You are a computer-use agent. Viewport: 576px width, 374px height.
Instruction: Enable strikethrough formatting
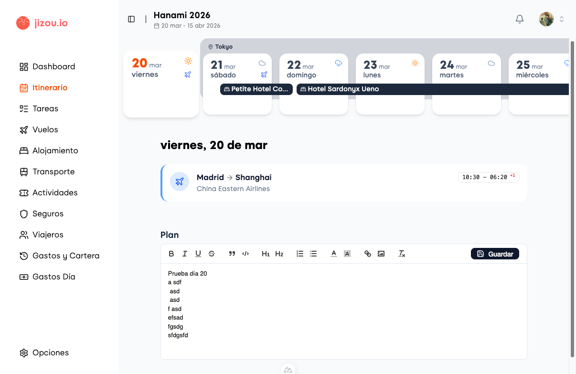212,254
